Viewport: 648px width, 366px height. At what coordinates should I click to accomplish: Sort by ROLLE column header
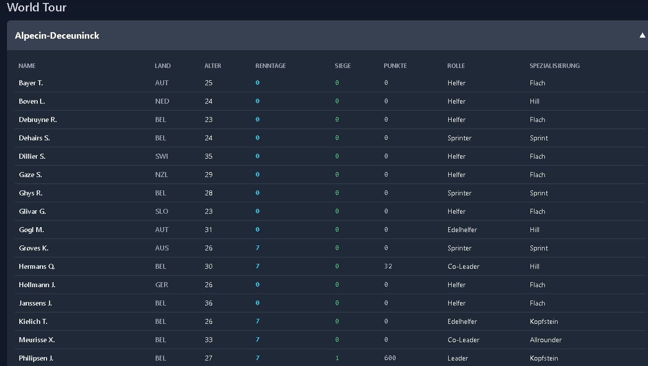[456, 66]
